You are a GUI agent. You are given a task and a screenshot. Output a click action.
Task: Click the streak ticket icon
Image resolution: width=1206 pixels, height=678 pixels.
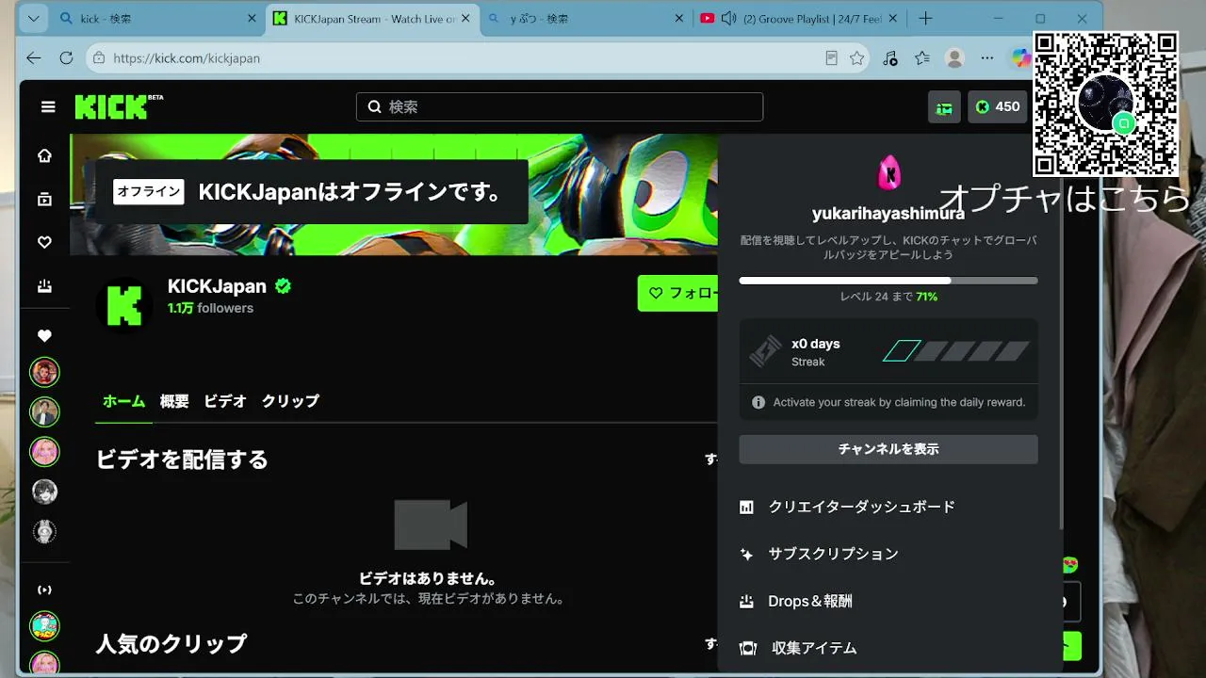[x=765, y=351]
